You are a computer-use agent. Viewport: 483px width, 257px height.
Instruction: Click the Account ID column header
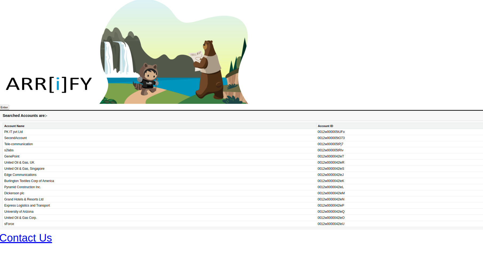click(325, 126)
